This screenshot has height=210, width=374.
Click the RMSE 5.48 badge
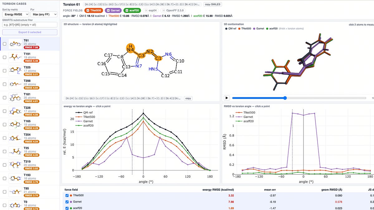[31, 61]
